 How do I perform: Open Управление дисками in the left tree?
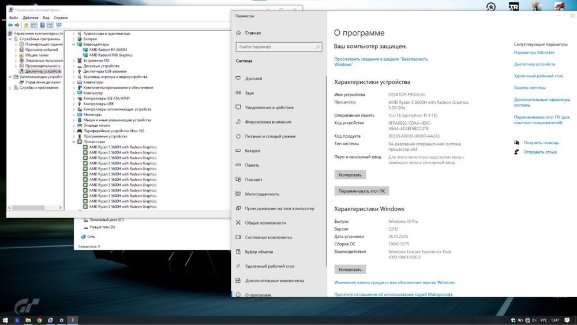pos(43,82)
